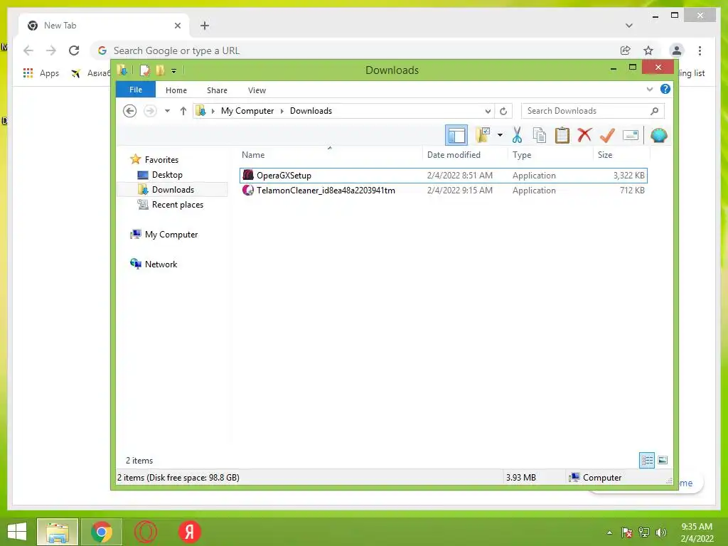This screenshot has height=546, width=728.
Task: Reload the Chrome page
Action: (74, 50)
